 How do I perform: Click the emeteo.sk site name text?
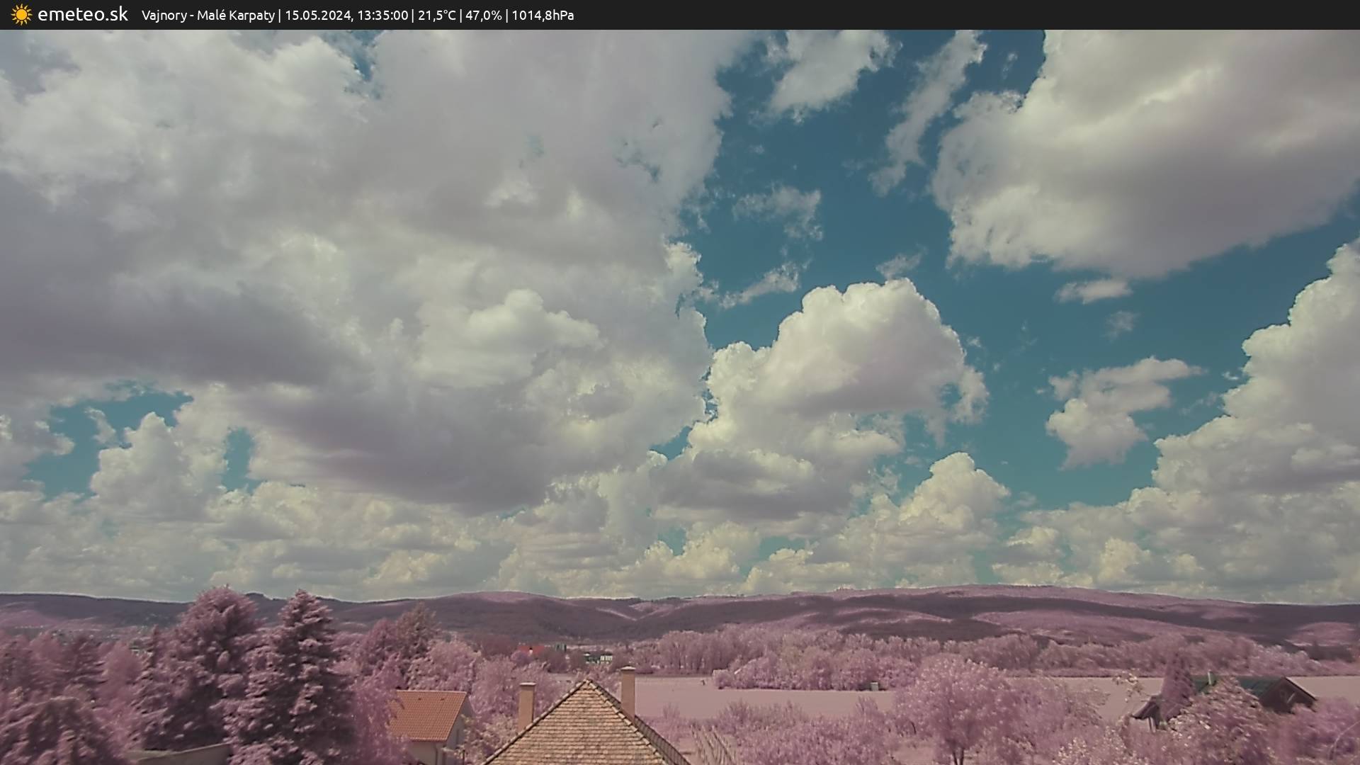point(82,14)
